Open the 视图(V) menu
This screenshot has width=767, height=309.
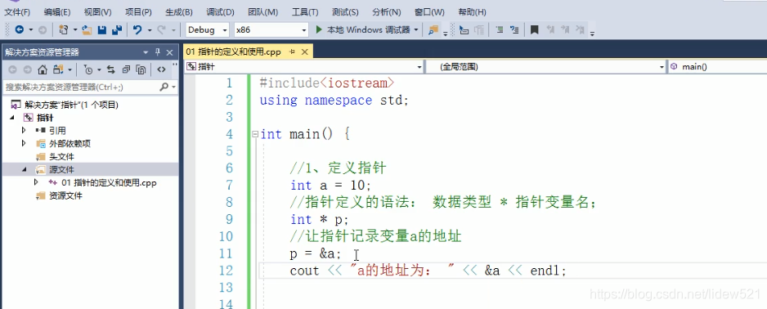(97, 11)
